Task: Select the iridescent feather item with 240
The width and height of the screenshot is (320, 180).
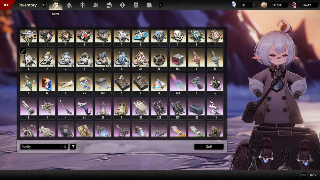Action: click(177, 84)
